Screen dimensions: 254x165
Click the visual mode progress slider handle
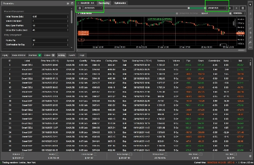177,14
